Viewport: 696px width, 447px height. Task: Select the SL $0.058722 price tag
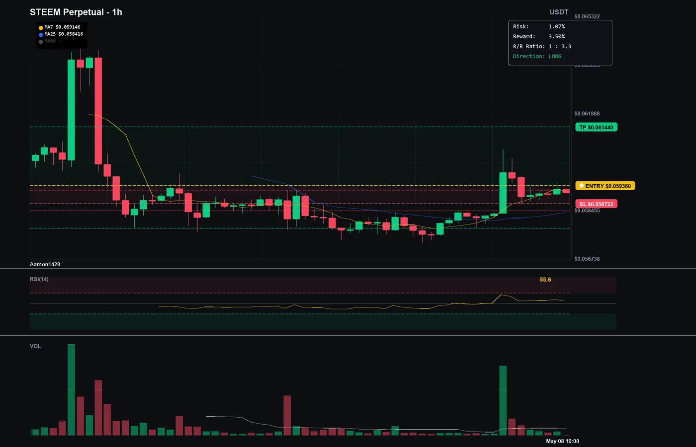596,204
